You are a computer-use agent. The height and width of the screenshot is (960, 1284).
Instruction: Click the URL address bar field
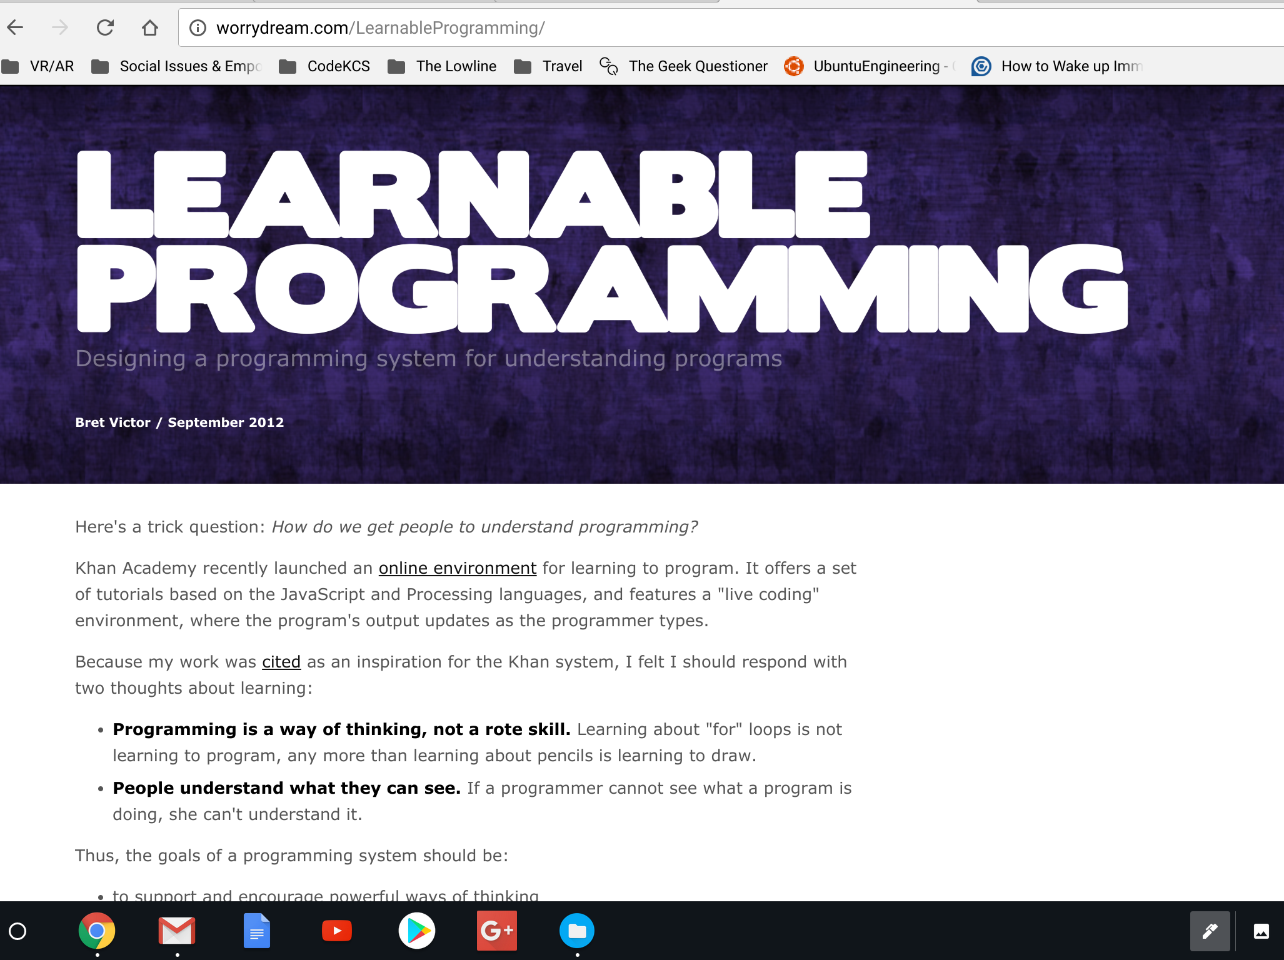click(688, 28)
